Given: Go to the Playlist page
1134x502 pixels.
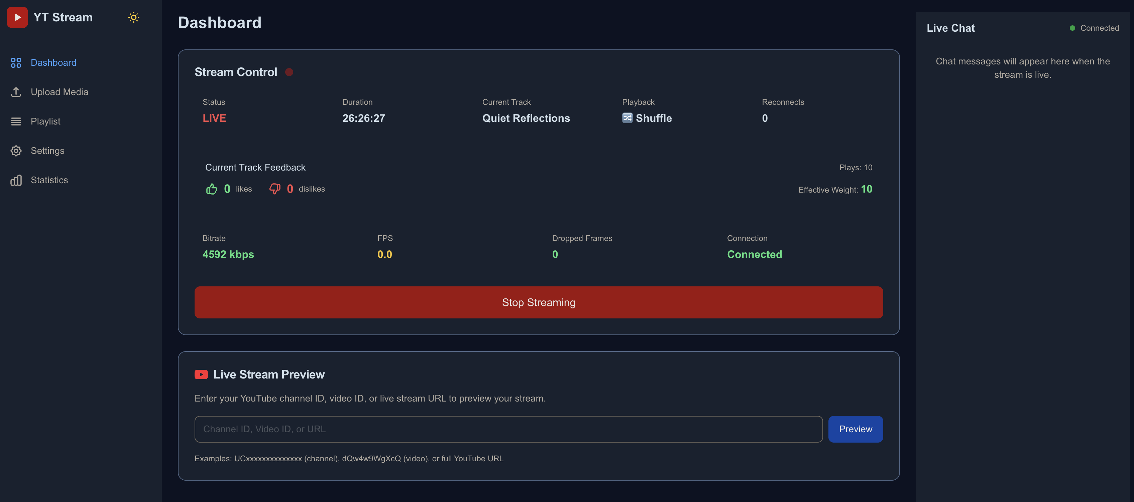Looking at the screenshot, I should [45, 121].
